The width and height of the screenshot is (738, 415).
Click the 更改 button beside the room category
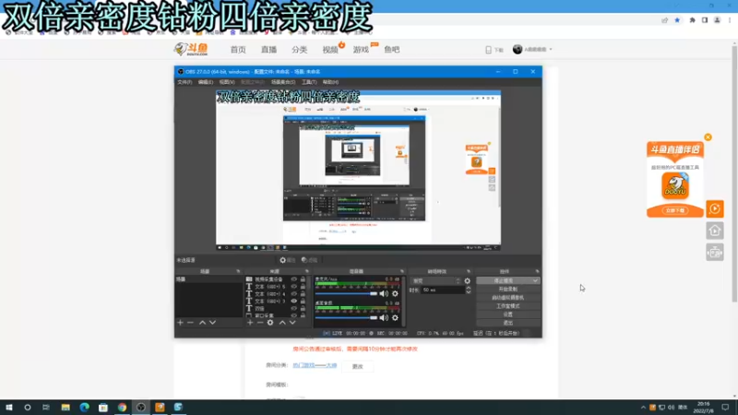click(358, 366)
